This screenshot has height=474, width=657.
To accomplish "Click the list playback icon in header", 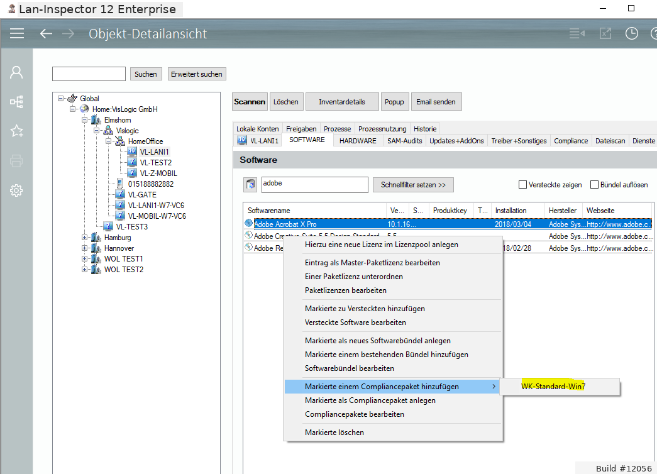I will point(577,33).
